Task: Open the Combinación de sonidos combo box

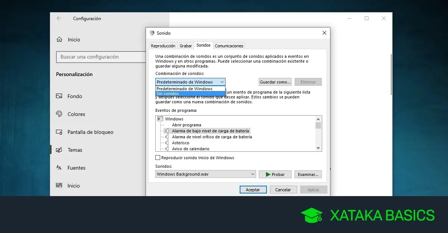Action: tap(190, 82)
